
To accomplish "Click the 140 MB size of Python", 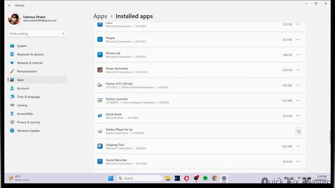I will coord(287,85).
